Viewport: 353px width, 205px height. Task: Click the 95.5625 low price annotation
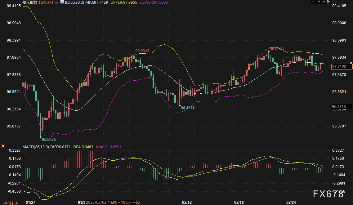point(49,140)
